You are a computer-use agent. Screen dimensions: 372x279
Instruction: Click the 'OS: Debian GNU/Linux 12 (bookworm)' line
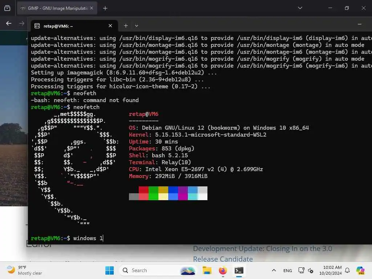[x=219, y=128]
